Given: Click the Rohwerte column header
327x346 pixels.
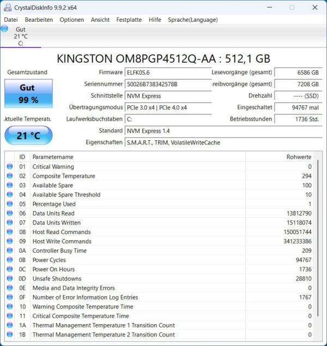Looking at the screenshot, I should 279,157.
